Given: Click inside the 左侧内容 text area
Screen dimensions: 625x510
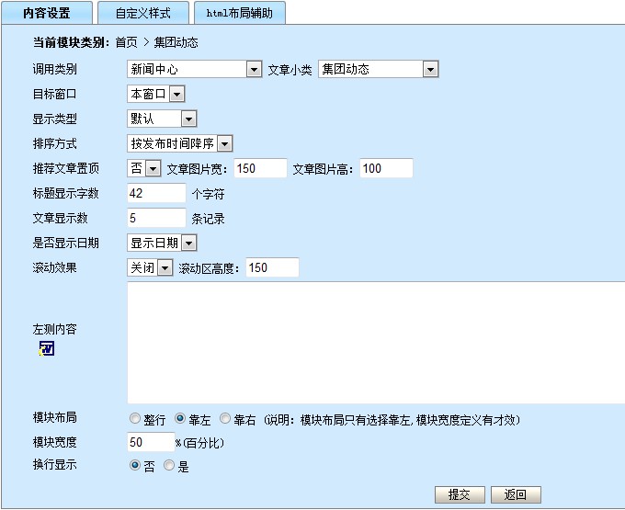Looking at the screenshot, I should tap(375, 342).
